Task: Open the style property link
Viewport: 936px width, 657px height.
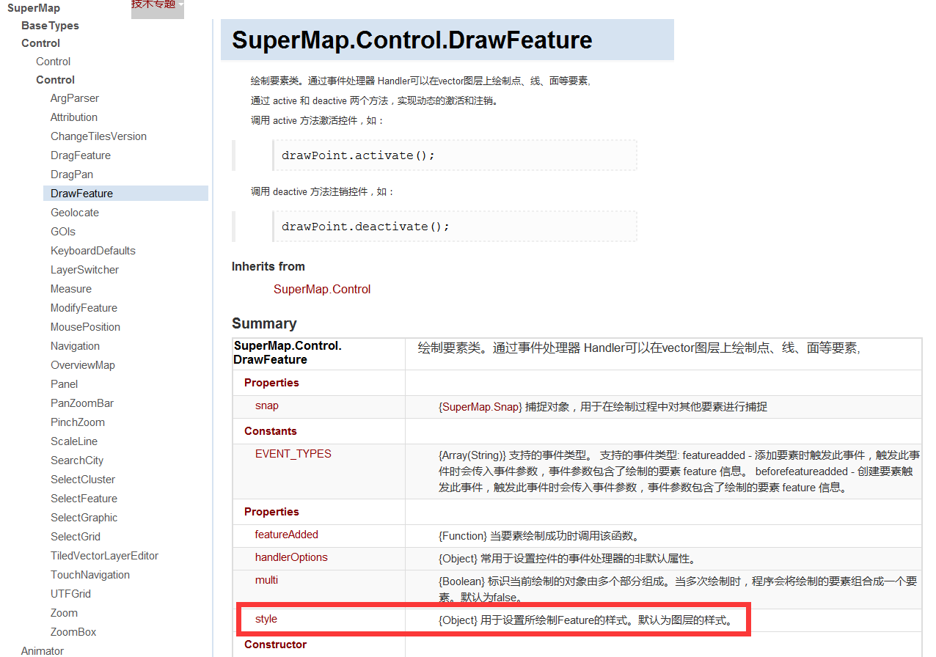Action: pyautogui.click(x=266, y=619)
